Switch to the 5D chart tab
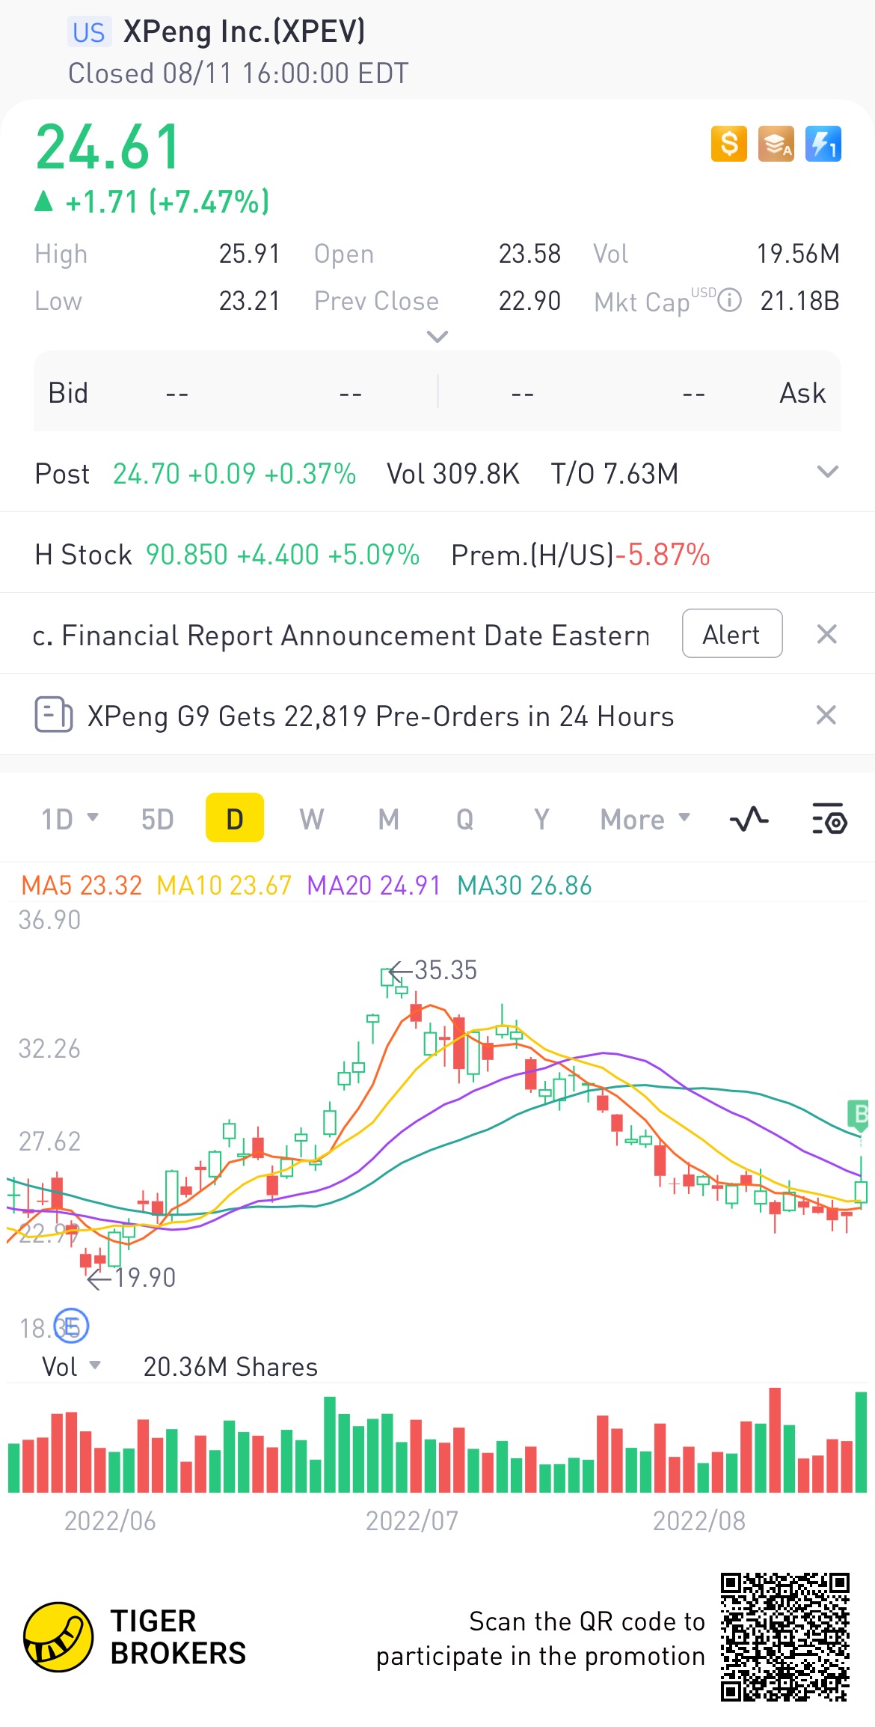The height and width of the screenshot is (1727, 875). [157, 819]
